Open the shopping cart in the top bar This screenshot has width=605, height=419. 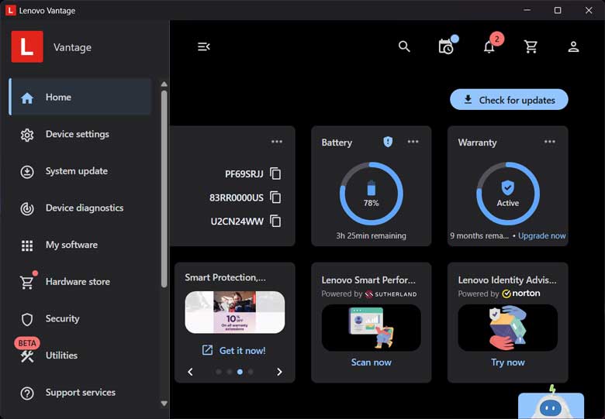pos(531,46)
